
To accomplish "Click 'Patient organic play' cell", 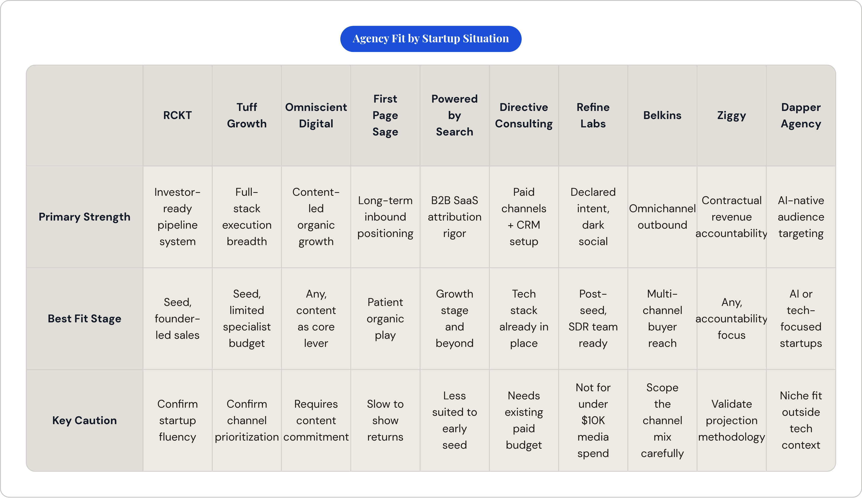I will 385,318.
